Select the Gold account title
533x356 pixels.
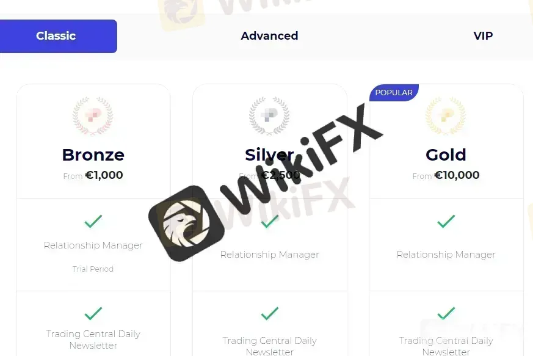click(446, 155)
